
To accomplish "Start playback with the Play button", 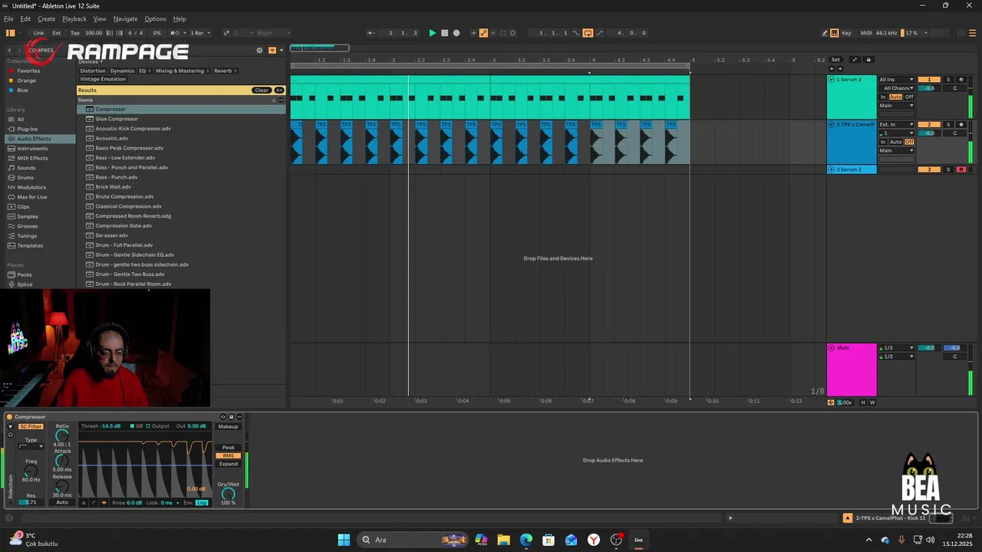I will tap(432, 33).
